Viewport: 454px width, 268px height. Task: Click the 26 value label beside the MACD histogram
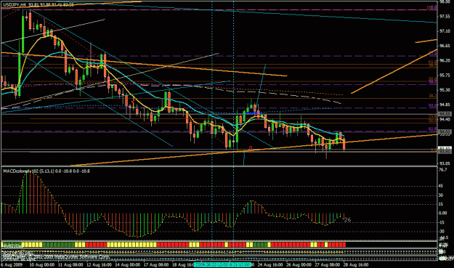click(347, 219)
